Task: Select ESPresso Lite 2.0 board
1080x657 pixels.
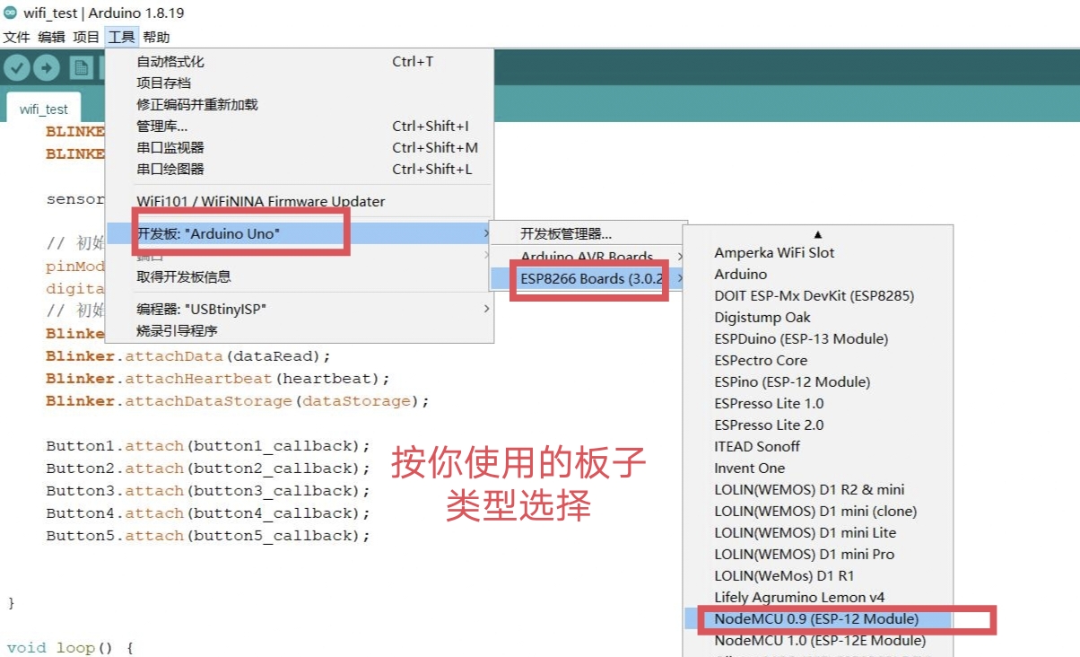Action: pos(817,425)
